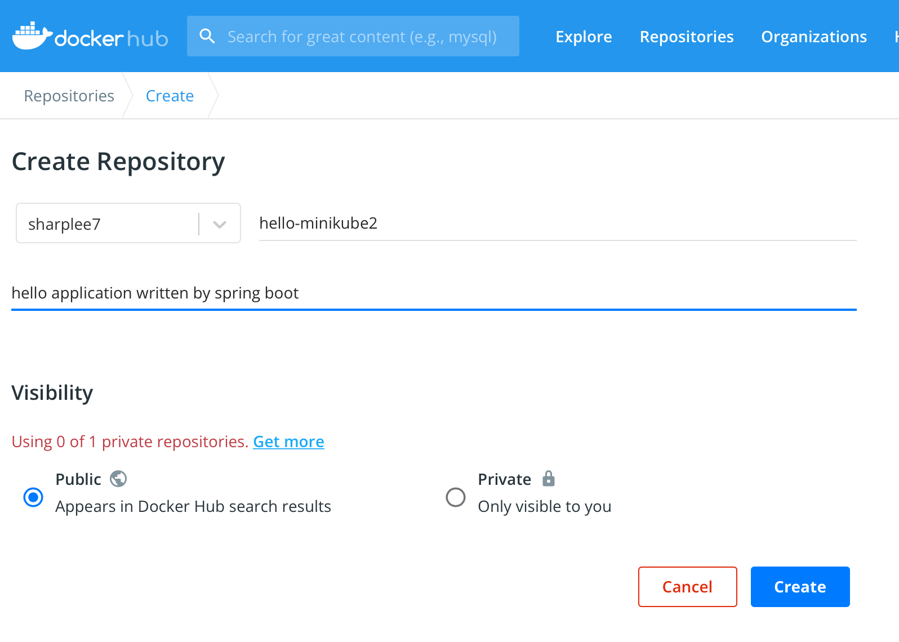Click the Create breadcrumb
This screenshot has width=899, height=642.
(x=170, y=96)
